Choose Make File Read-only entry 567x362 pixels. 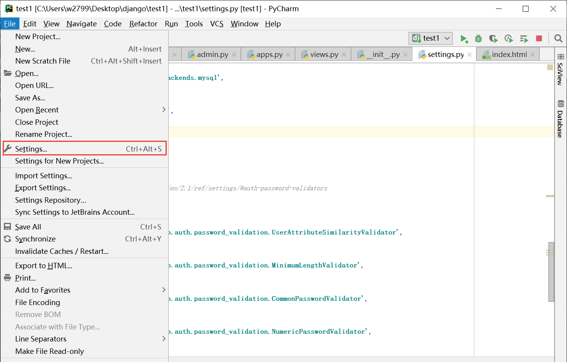coord(84,351)
